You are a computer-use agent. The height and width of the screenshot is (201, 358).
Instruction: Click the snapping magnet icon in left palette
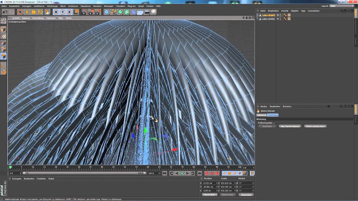pyautogui.click(x=4, y=72)
